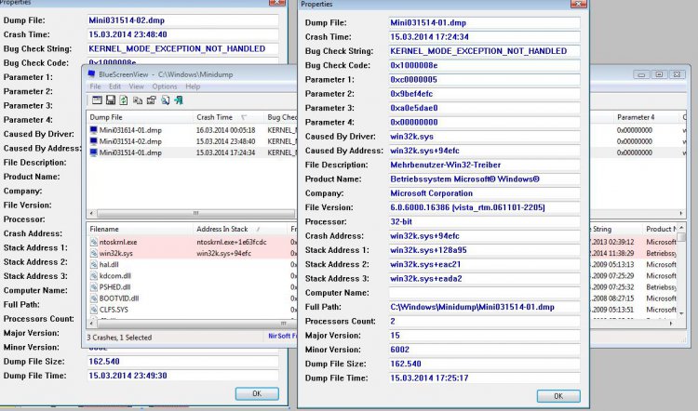The image size is (698, 411).
Task: Minimize the BlueScreenView window
Action: pyautogui.click(x=641, y=74)
